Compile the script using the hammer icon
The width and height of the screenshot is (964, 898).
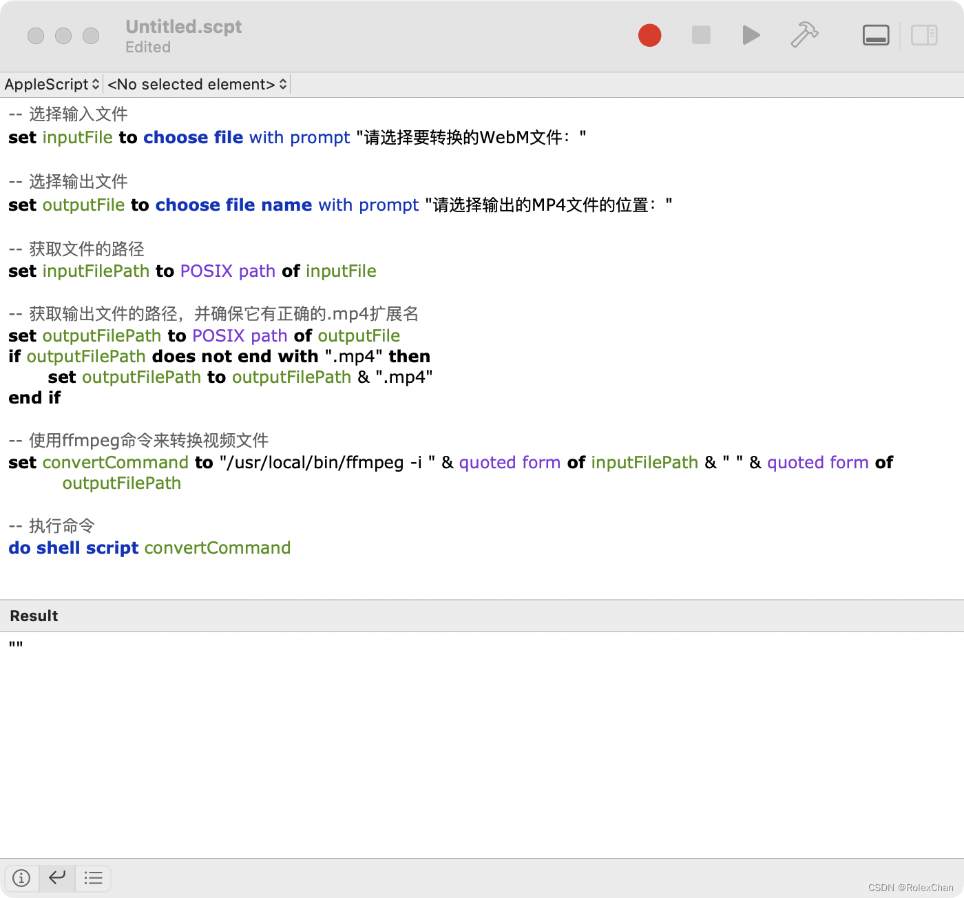coord(804,34)
